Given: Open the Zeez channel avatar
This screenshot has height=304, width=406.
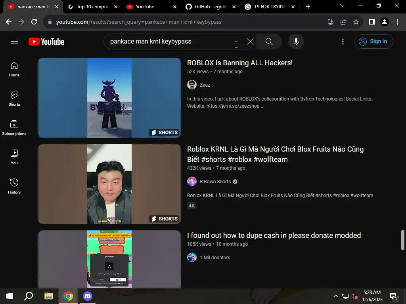Looking at the screenshot, I should (192, 85).
